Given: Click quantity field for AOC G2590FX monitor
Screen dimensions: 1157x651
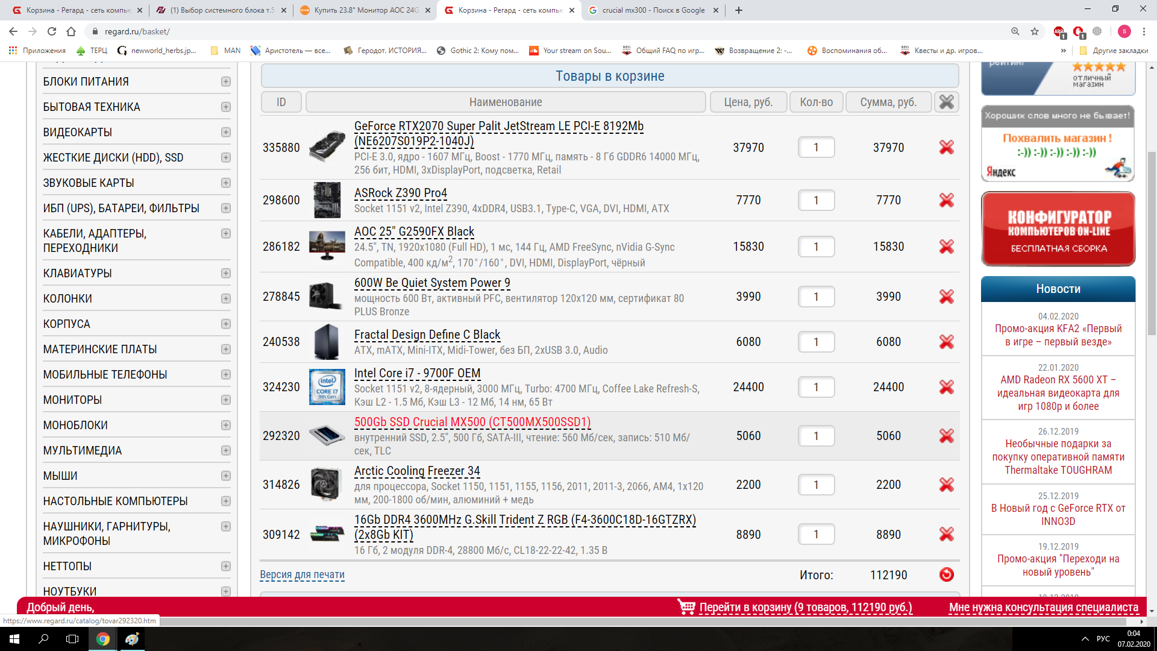Looking at the screenshot, I should click(816, 247).
